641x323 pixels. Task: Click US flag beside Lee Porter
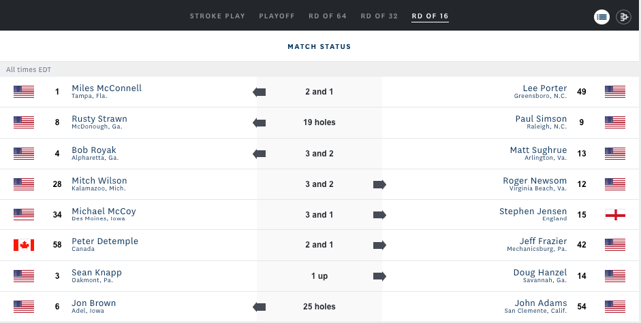coord(615,92)
